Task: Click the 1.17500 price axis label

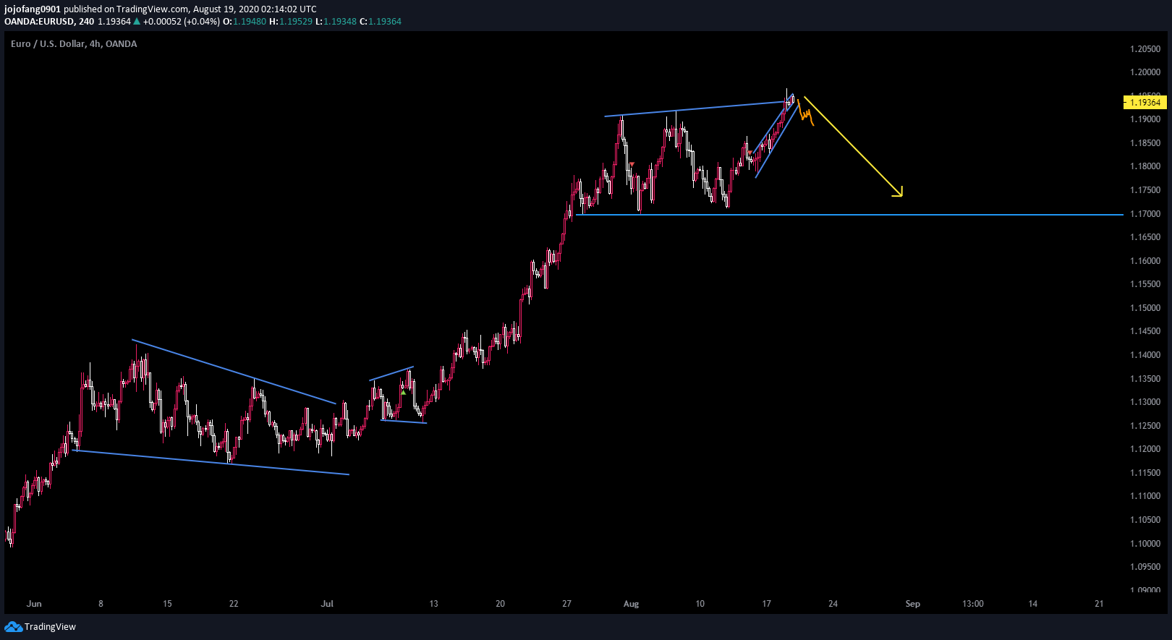Action: click(1145, 190)
